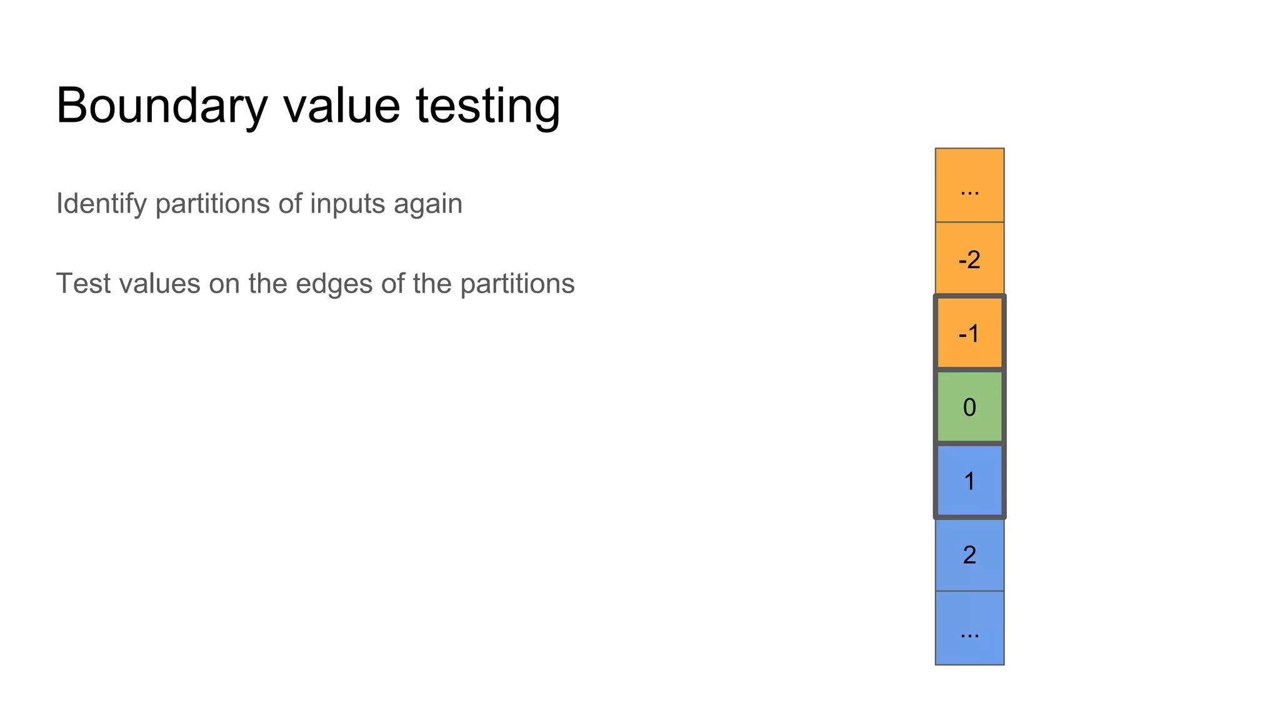The width and height of the screenshot is (1280, 720).
Task: Click the green box labeled 0
Action: click(969, 407)
